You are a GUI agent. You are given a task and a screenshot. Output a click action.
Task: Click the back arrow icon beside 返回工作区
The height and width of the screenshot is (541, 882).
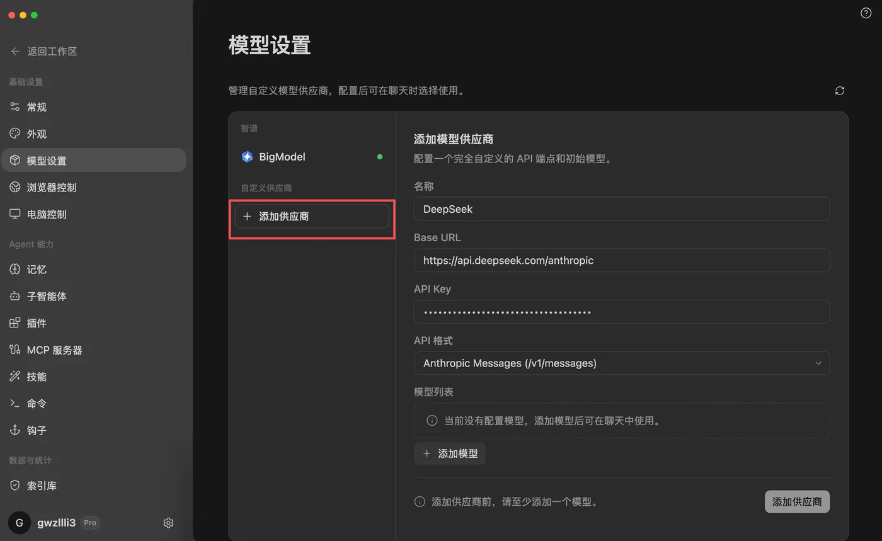(15, 52)
